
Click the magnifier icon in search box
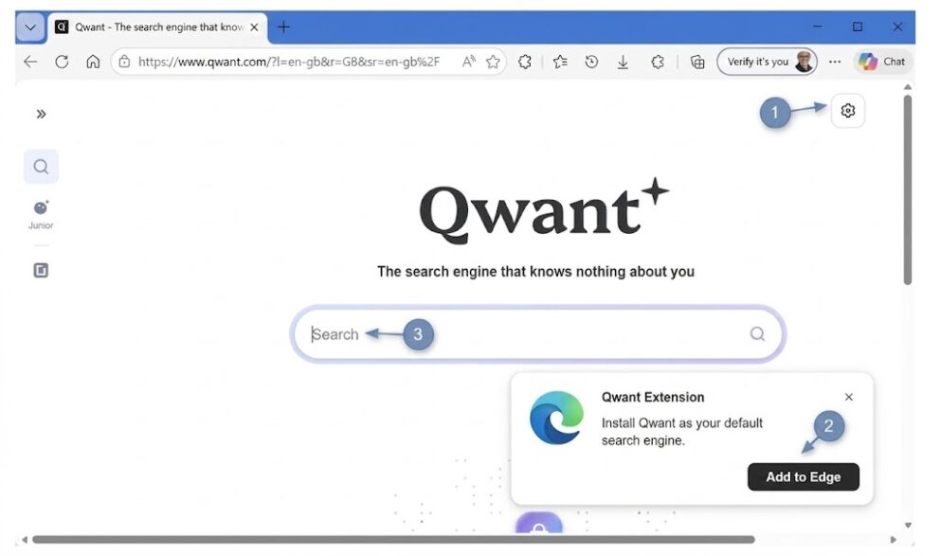757,333
